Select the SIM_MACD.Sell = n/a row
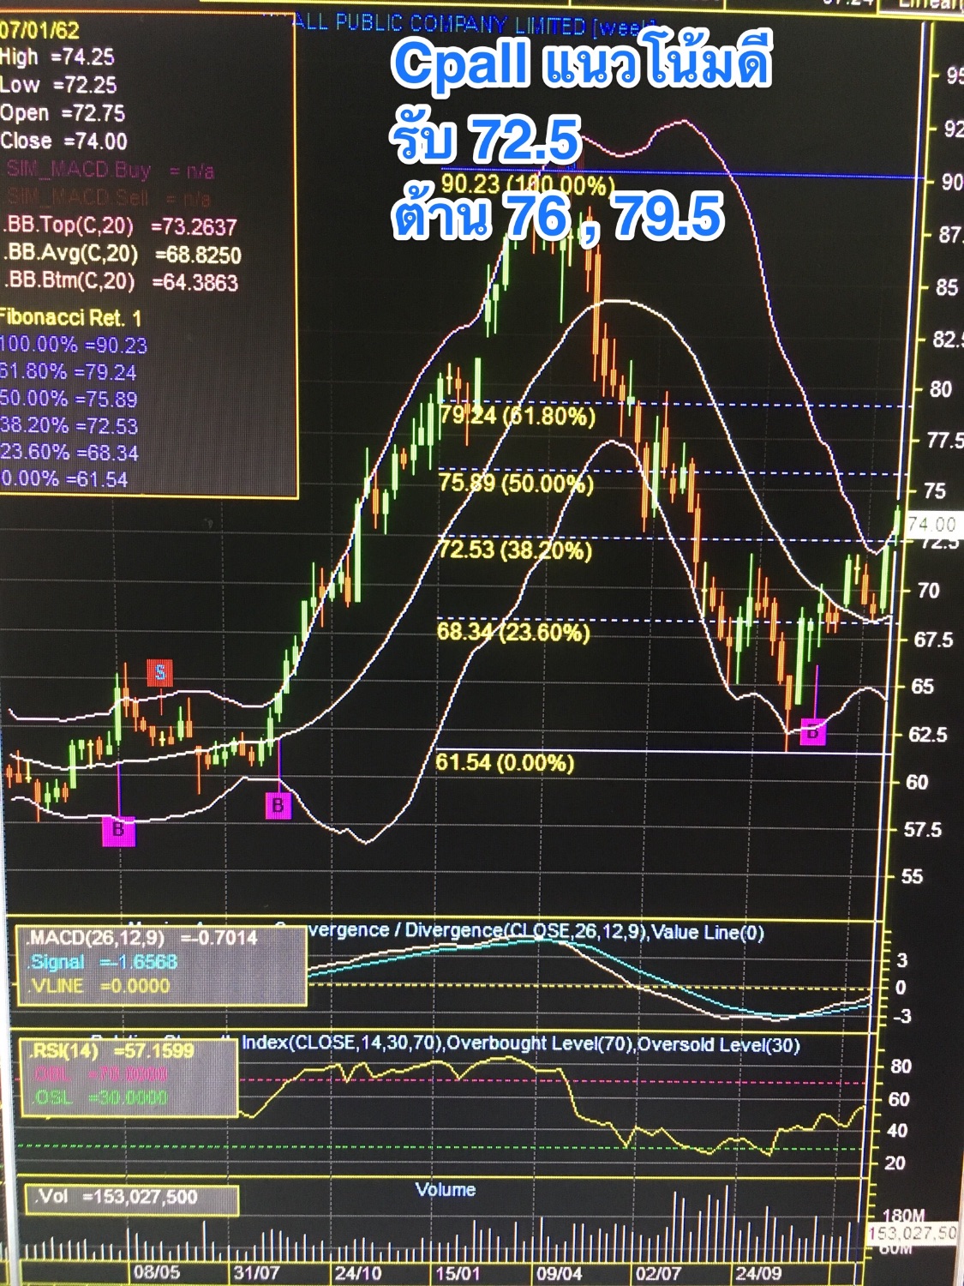964x1286 pixels. pyautogui.click(x=108, y=198)
